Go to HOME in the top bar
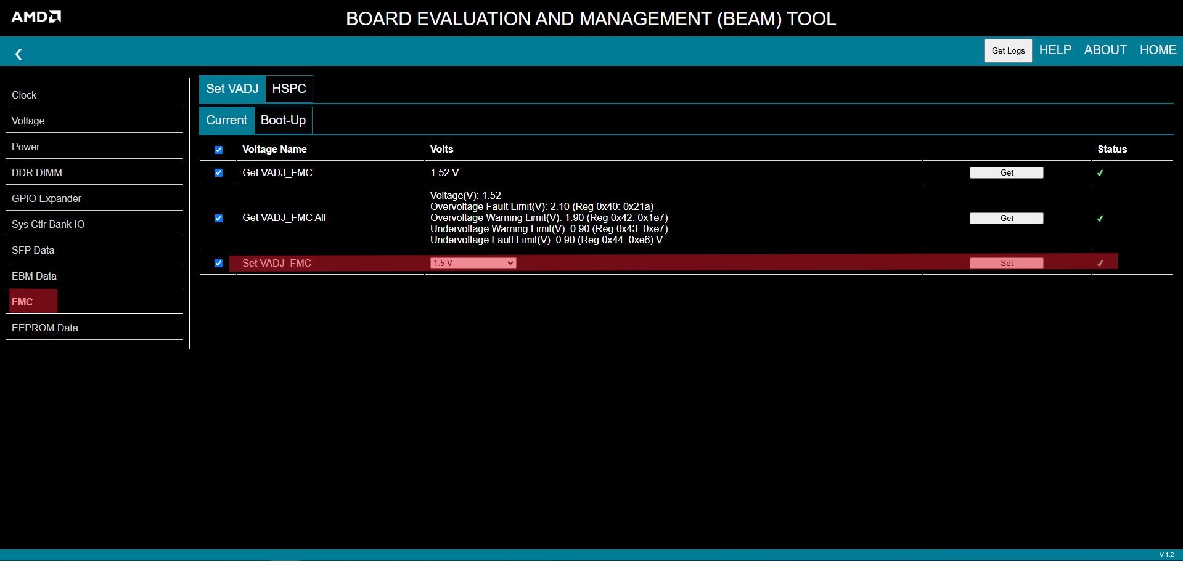Screen dimensions: 1183x561 (1158, 50)
